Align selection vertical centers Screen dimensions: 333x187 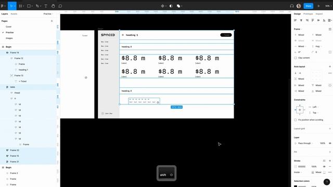click(x=318, y=20)
